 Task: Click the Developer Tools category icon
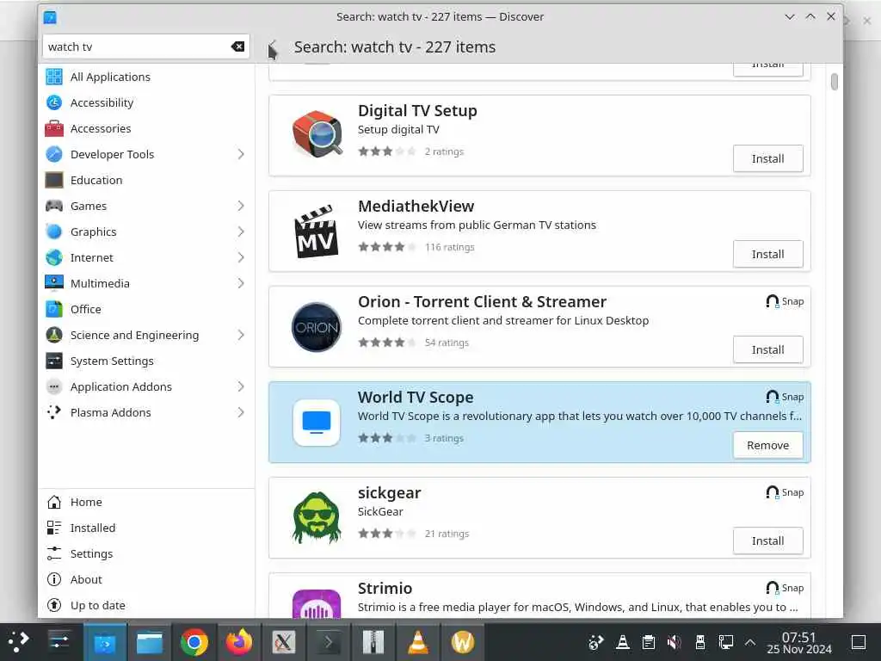pos(54,154)
